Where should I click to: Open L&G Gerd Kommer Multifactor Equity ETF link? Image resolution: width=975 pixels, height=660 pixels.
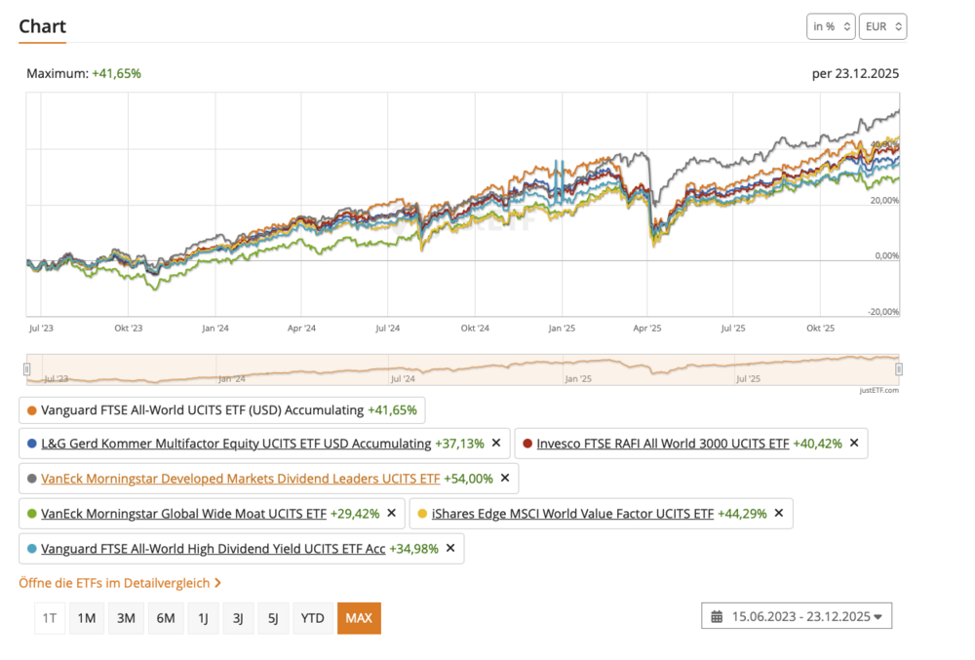tap(236, 444)
